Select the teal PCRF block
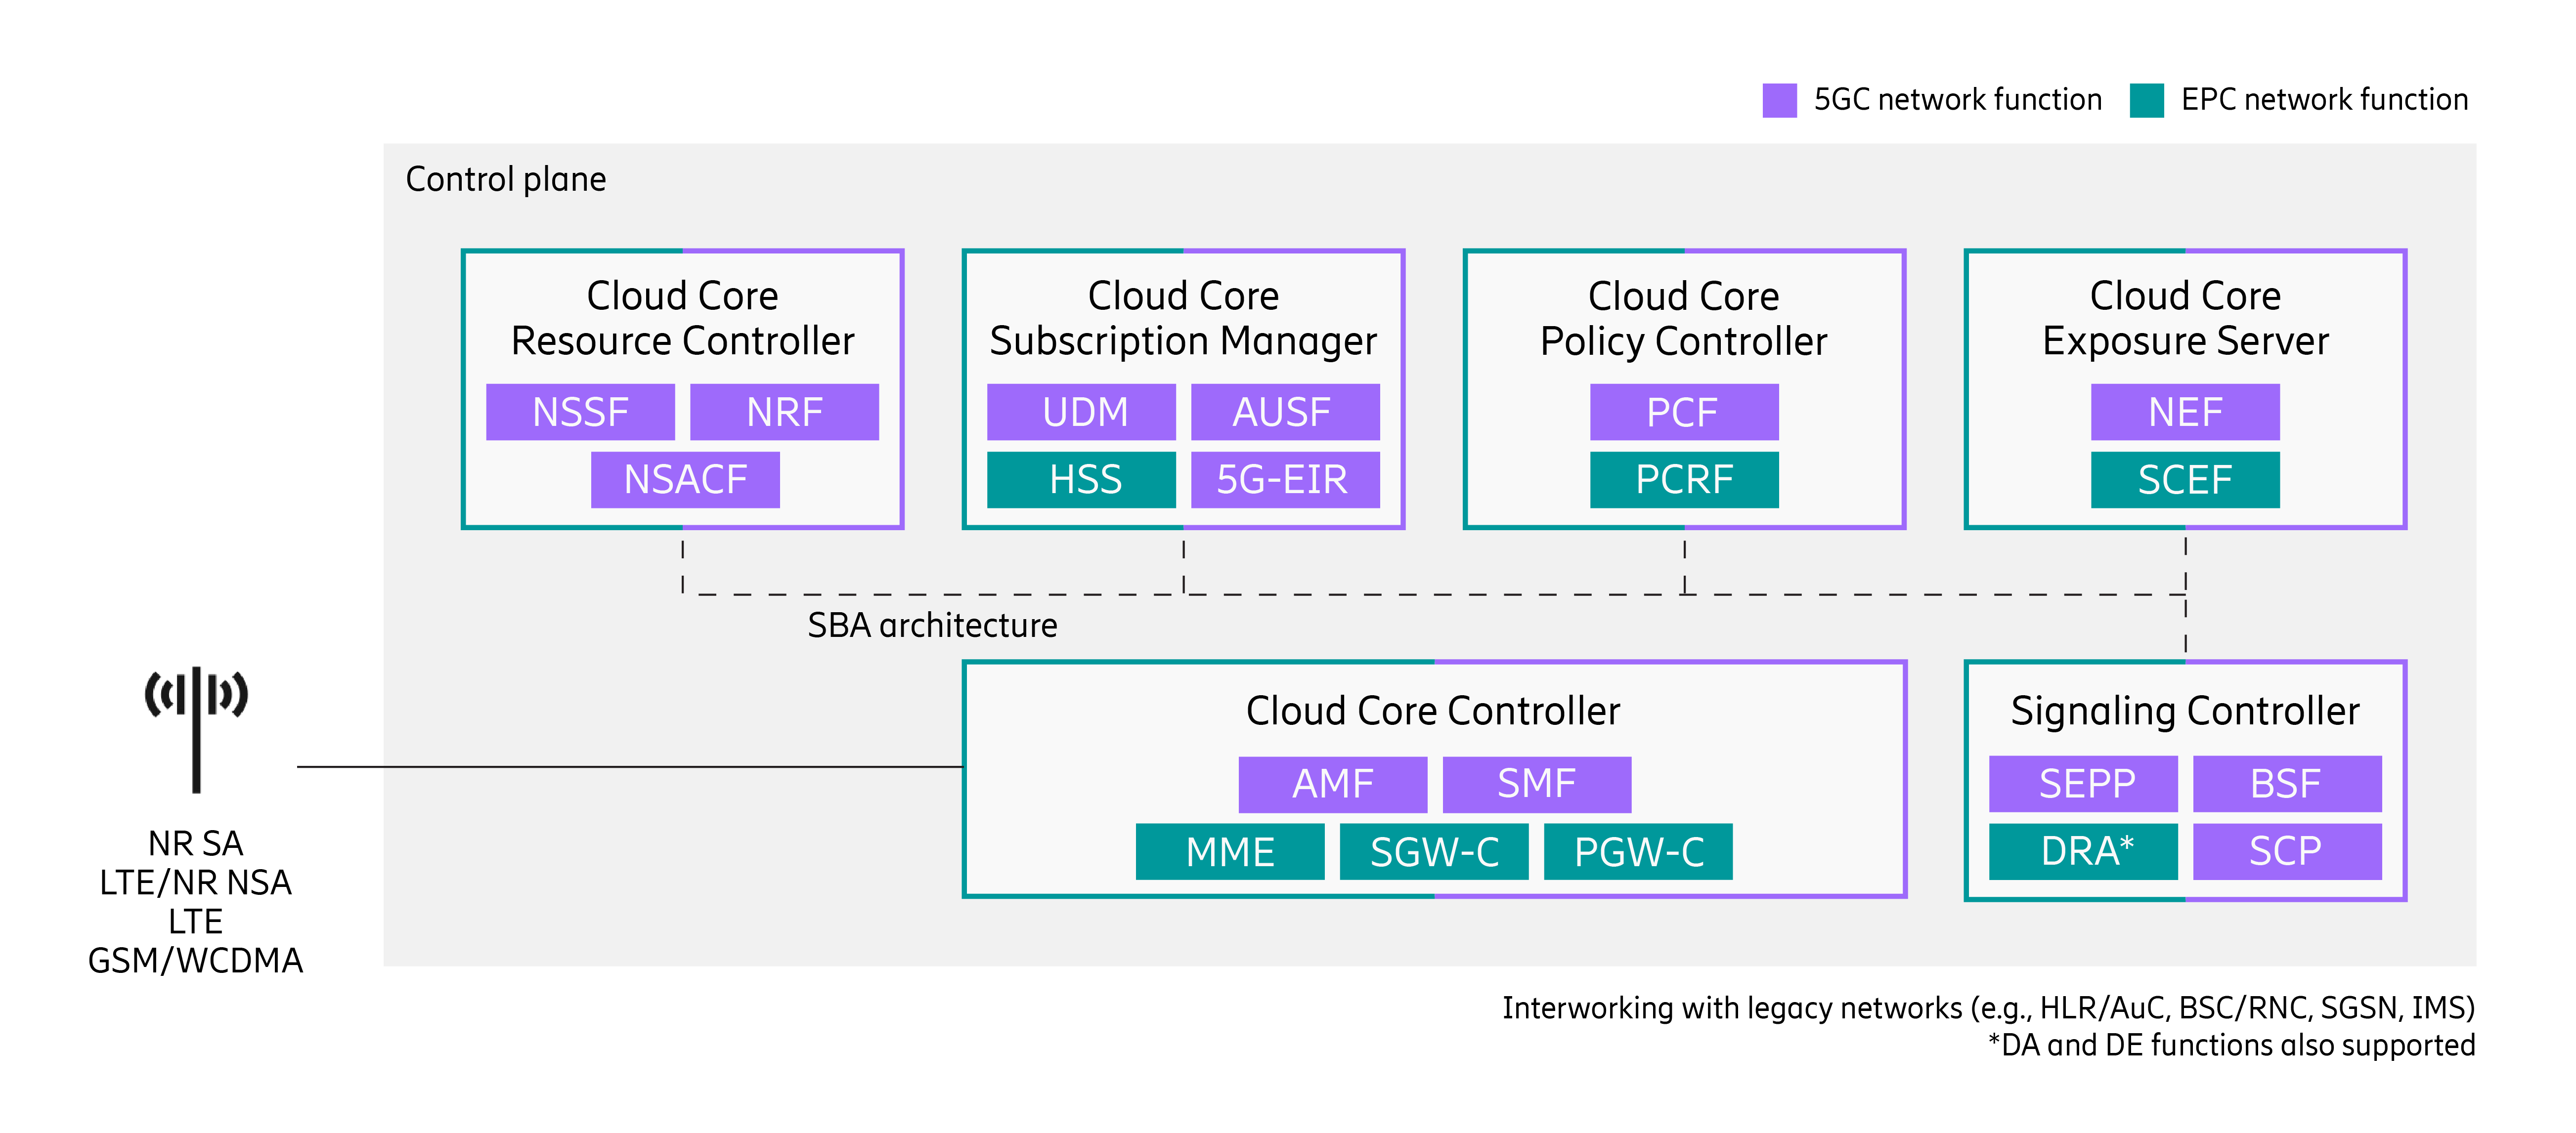Screen dimensions: 2576x1133 [1684, 480]
